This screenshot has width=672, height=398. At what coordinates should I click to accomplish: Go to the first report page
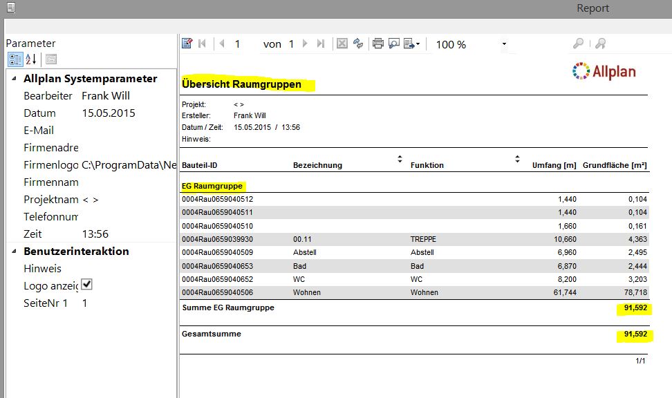point(203,44)
